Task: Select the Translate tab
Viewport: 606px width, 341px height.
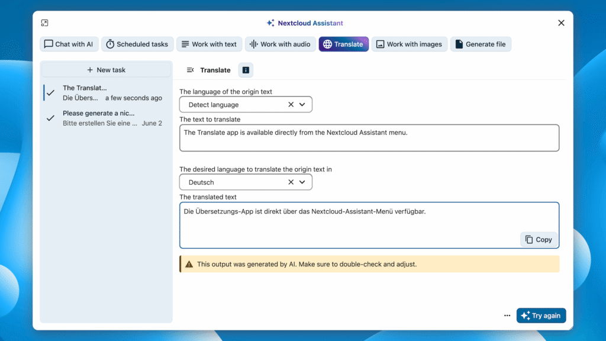Action: coord(344,44)
